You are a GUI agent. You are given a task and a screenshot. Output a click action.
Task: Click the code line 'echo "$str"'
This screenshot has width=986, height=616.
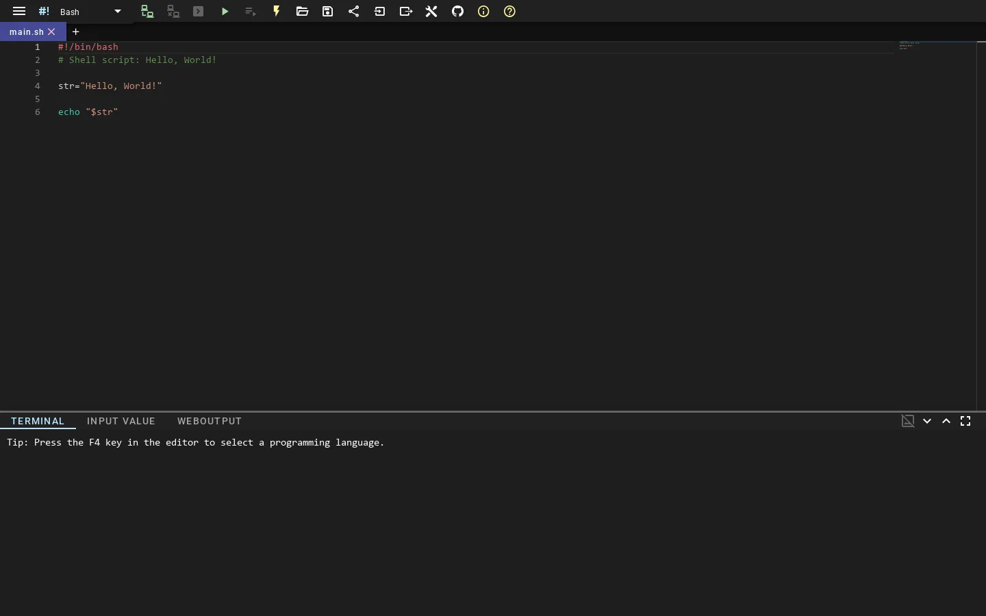click(x=88, y=112)
